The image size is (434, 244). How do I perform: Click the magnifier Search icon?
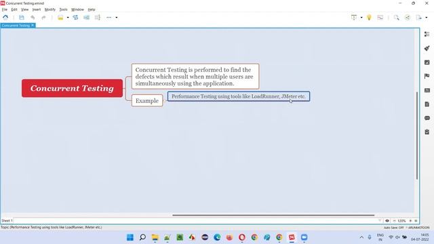396,18
